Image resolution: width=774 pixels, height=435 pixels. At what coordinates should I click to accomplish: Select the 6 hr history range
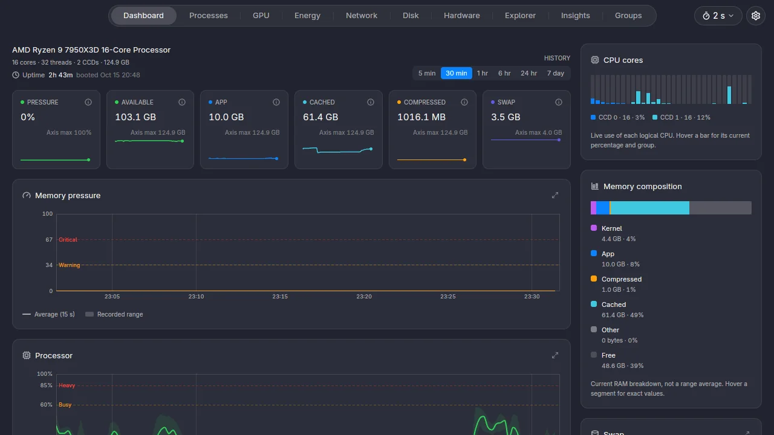(x=504, y=73)
